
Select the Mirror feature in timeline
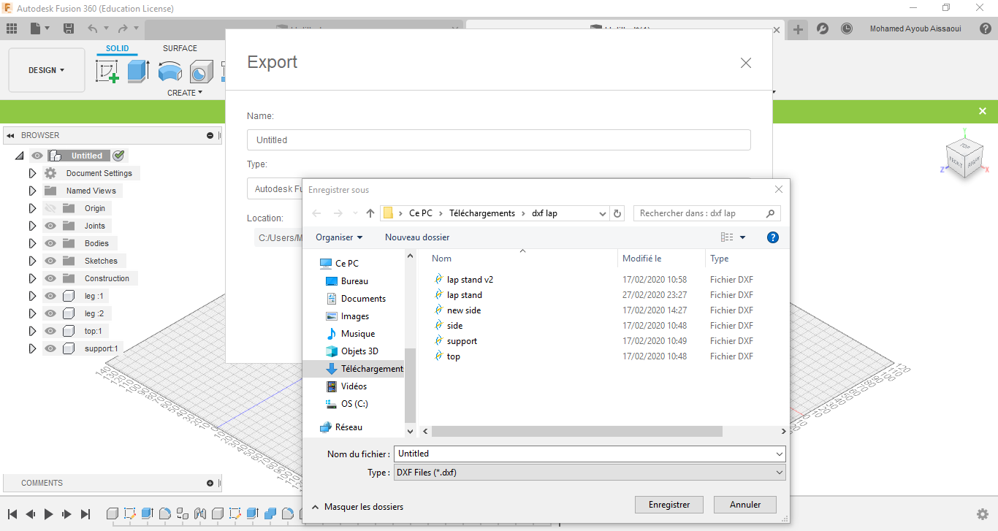pyautogui.click(x=199, y=513)
